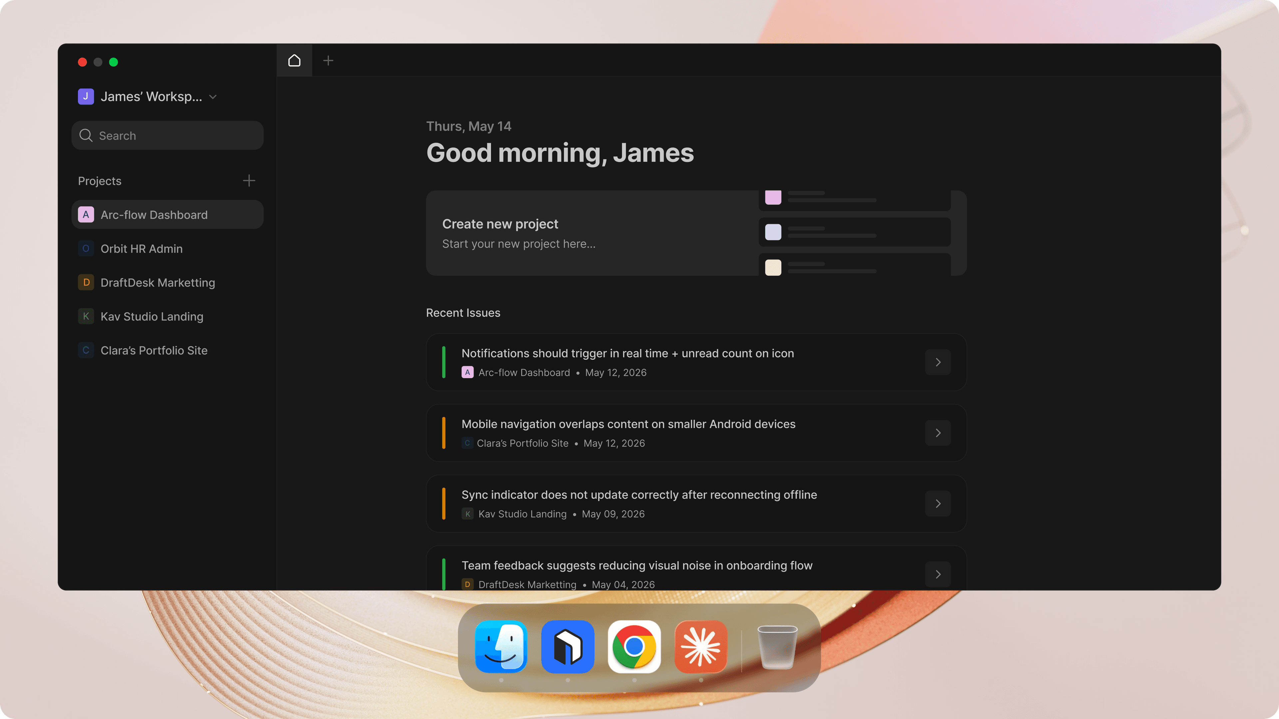This screenshot has width=1279, height=719.
Task: Click the C icon for Clara's Portfolio
Action: pos(85,350)
